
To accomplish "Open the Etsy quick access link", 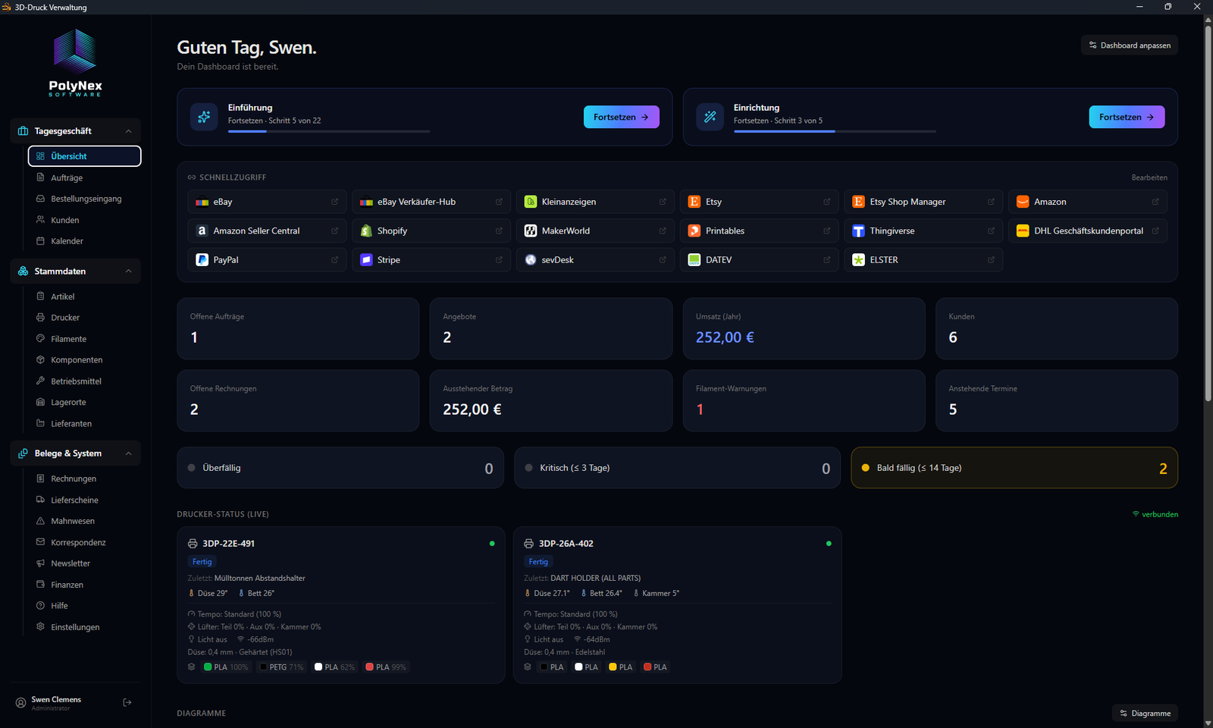I will [x=759, y=202].
